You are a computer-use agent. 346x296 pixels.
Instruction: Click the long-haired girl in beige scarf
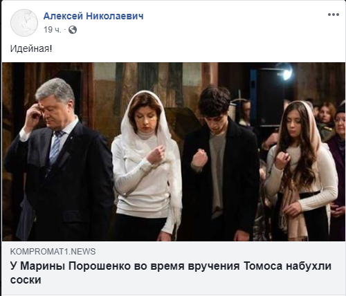300,171
